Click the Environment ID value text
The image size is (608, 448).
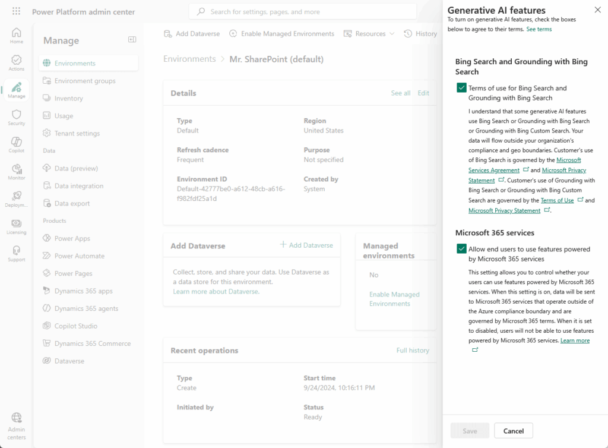231,194
